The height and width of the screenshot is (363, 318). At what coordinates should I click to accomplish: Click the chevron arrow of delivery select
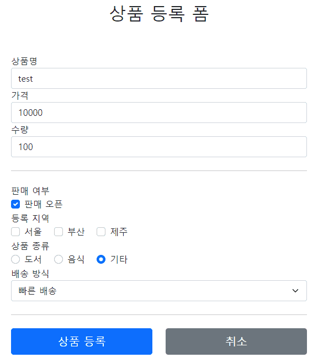pos(295,291)
